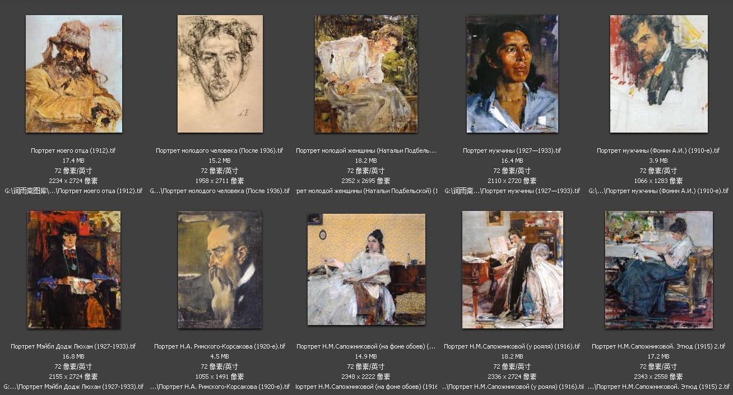Select the Сапожниковой Этюд (1915) 2 thumbnail

coord(659,270)
